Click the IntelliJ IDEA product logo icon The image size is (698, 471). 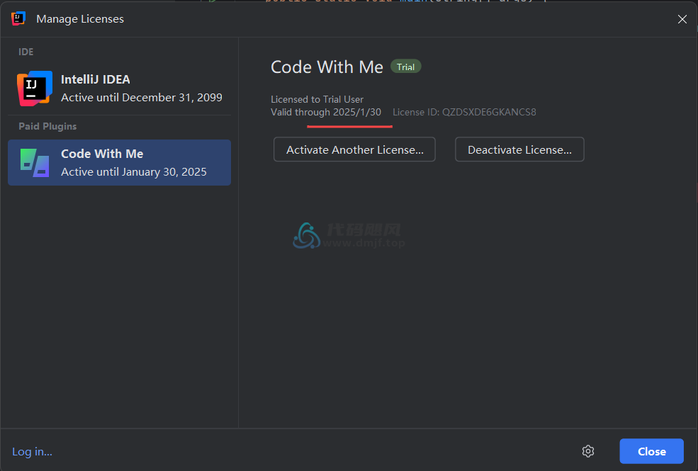pyautogui.click(x=35, y=89)
